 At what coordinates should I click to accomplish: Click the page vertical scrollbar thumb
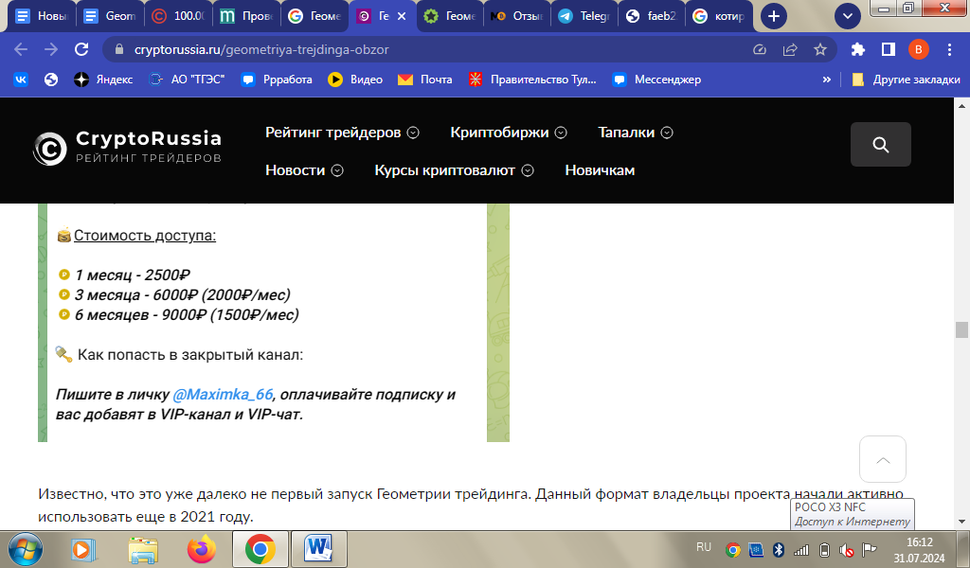(x=961, y=329)
